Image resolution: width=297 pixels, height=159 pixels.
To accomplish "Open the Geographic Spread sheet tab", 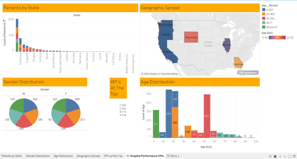I will tap(88, 156).
